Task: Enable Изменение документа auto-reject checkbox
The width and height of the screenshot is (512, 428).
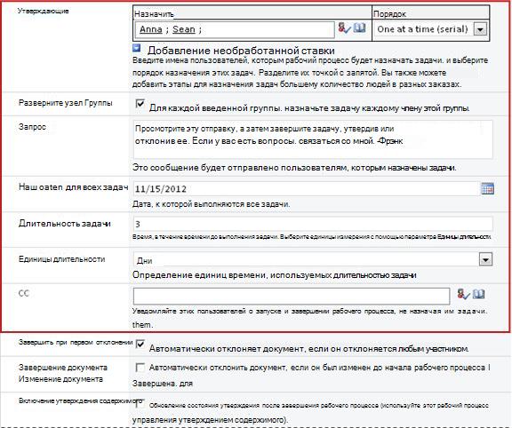Action: tap(140, 368)
